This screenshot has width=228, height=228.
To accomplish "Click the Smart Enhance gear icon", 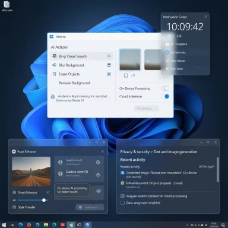I will pos(14,192).
